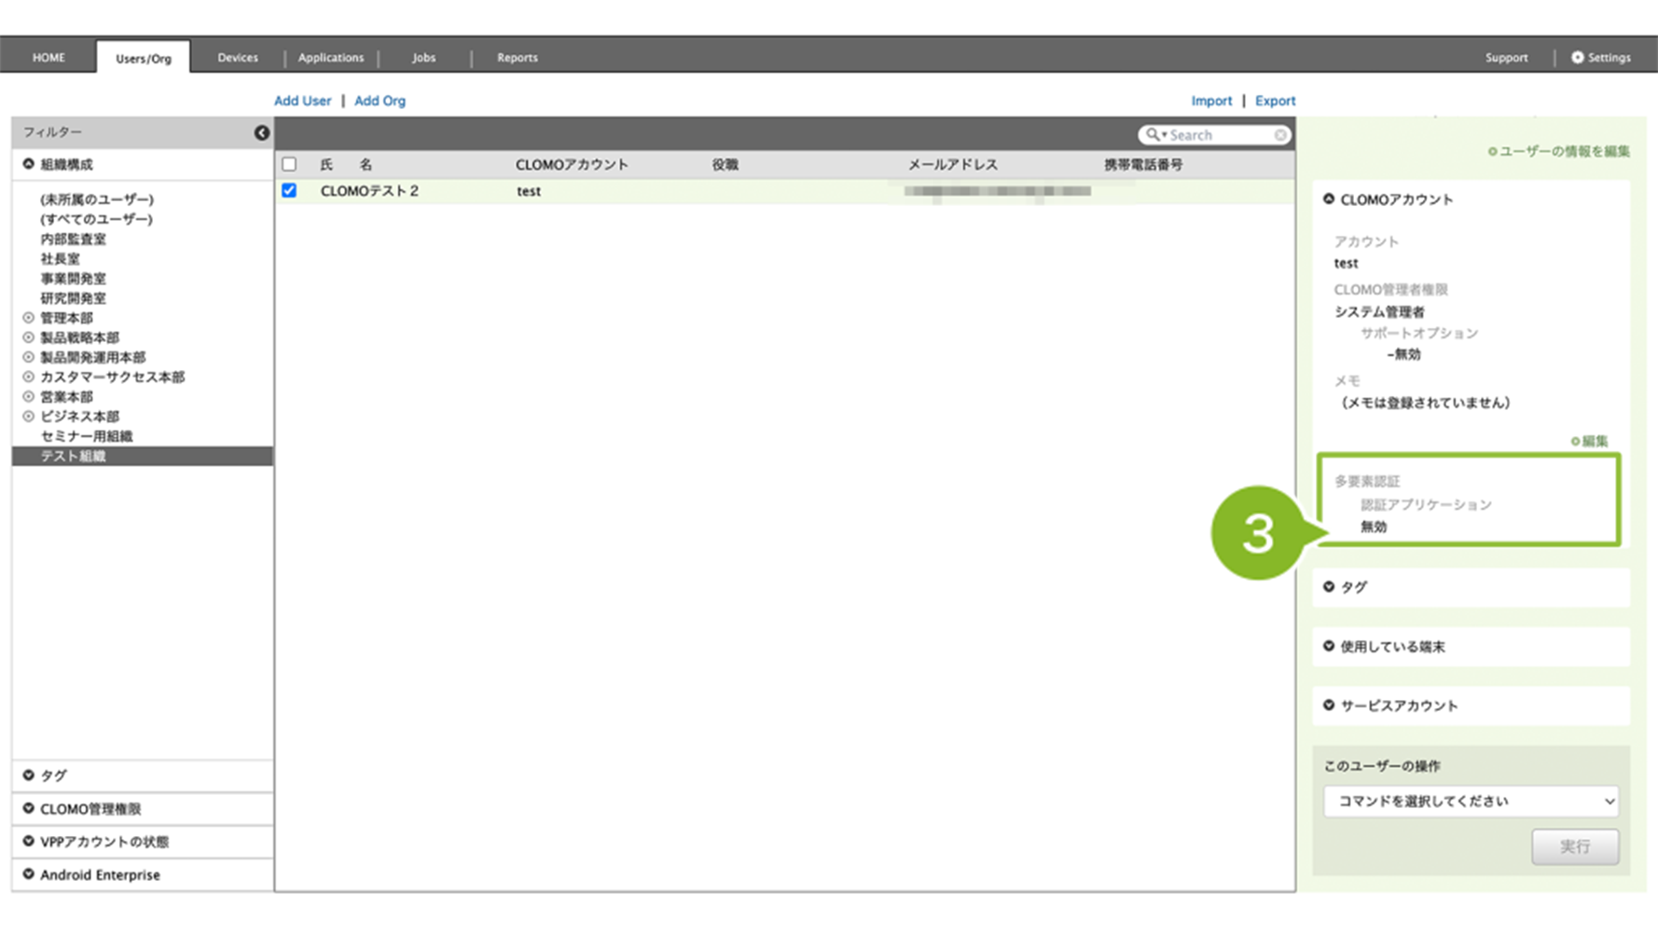Clear the search field with X icon

point(1280,135)
